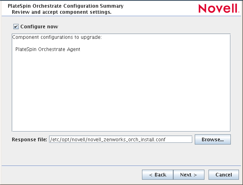Click the blue separator line above navigation buttons
This screenshot has height=185, width=243.
tap(121, 166)
